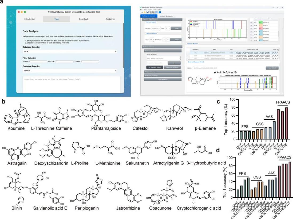Image resolution: width=293 pixels, height=219 pixels.
Task: Open the Download tab in web tool
Action: 83,19
